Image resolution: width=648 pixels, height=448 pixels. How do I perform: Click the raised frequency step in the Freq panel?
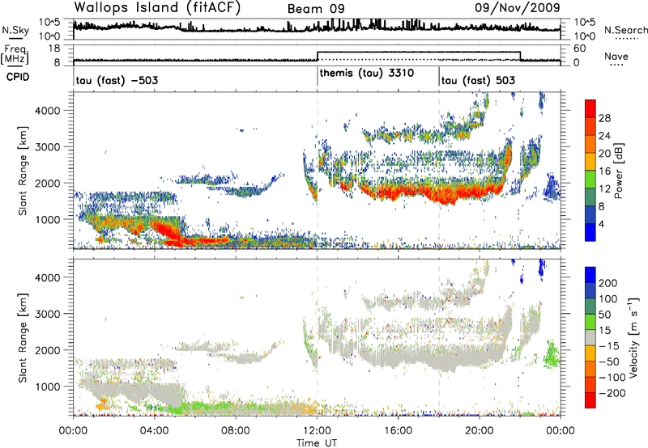click(419, 52)
